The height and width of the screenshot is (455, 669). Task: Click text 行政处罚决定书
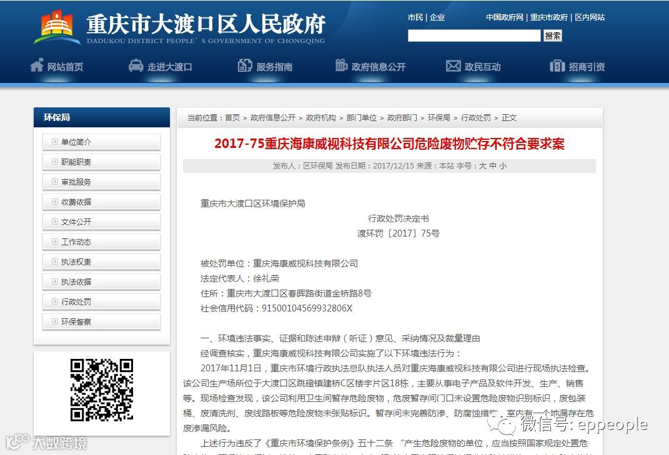pyautogui.click(x=398, y=218)
